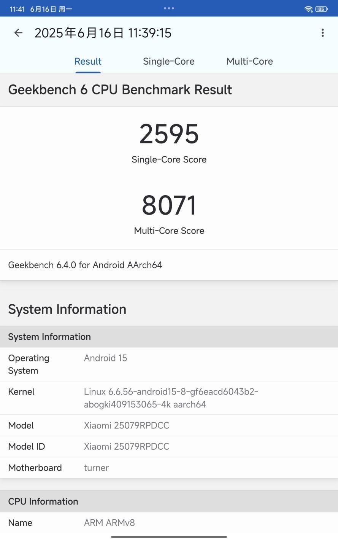Tap the Model ID row
The height and width of the screenshot is (541, 338).
pyautogui.click(x=169, y=447)
